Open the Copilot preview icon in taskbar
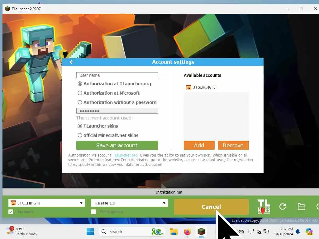This screenshot has width=319, height=239. click(309, 232)
